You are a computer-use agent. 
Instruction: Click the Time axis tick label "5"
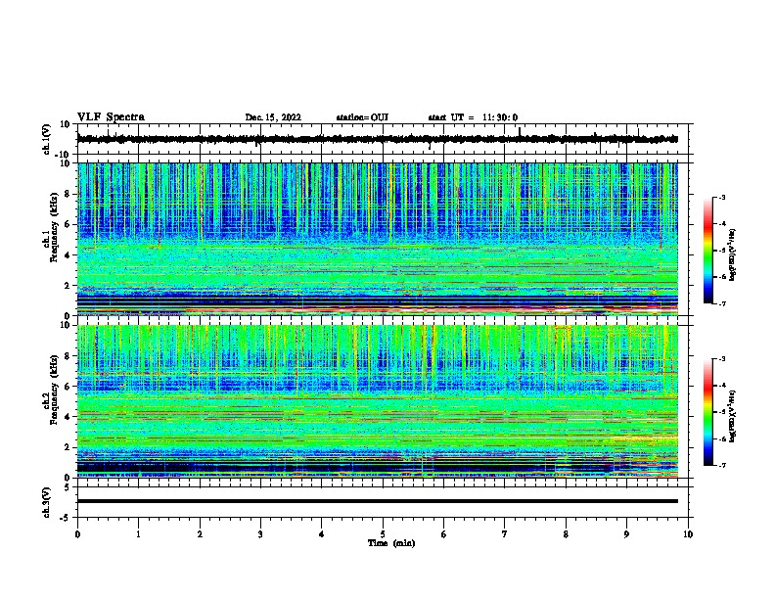[x=383, y=533]
